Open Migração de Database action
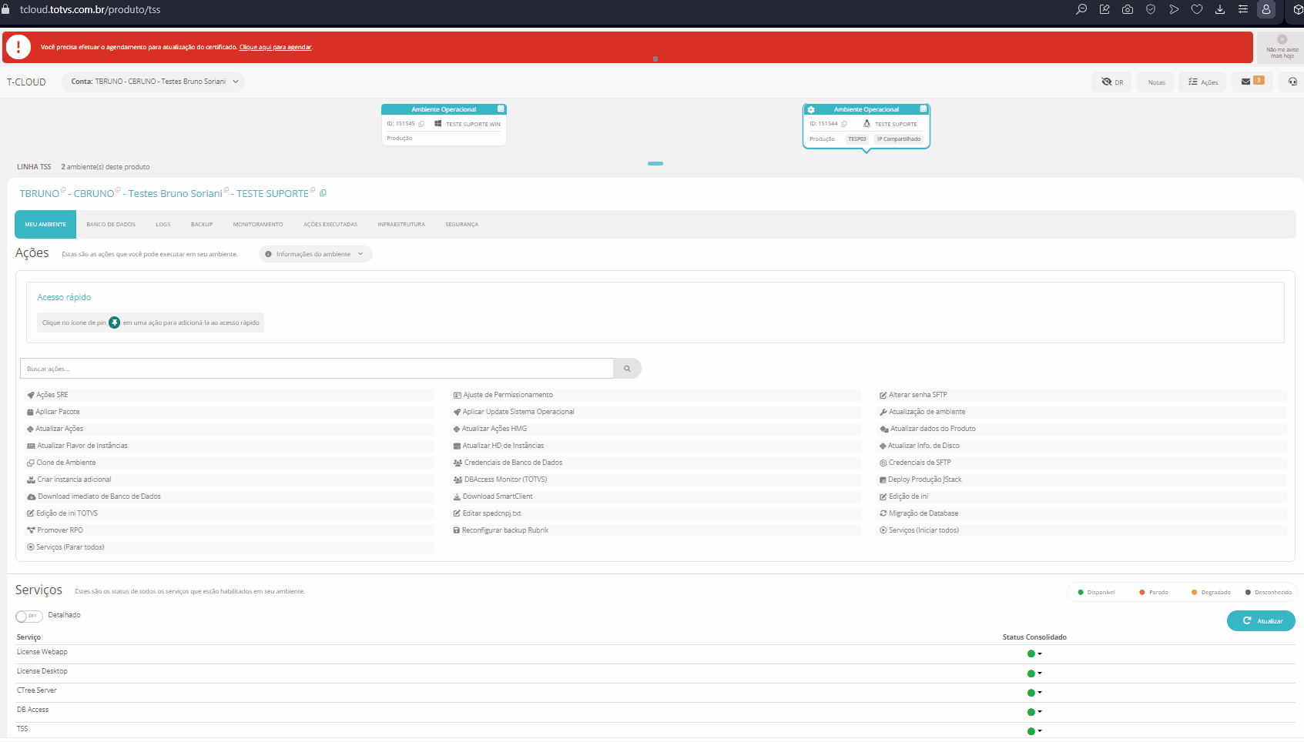This screenshot has height=742, width=1304. tap(919, 513)
